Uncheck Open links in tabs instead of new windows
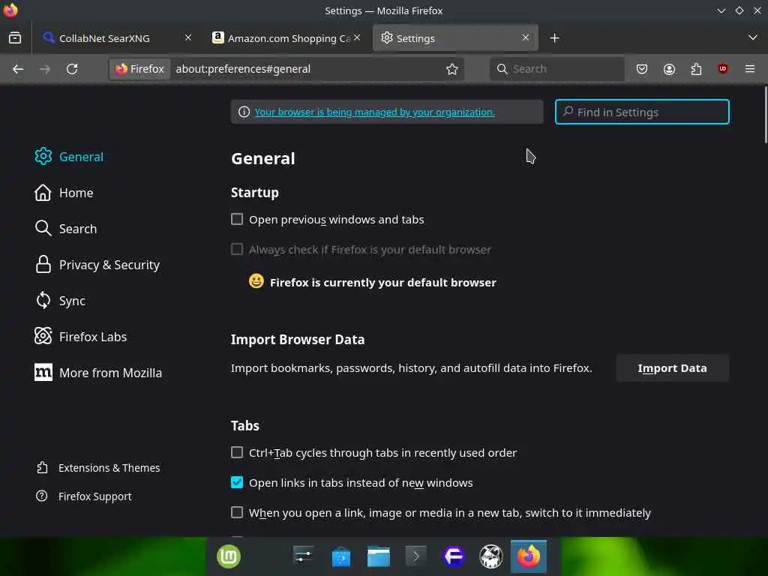Screen dimensions: 768x576 tap(237, 482)
